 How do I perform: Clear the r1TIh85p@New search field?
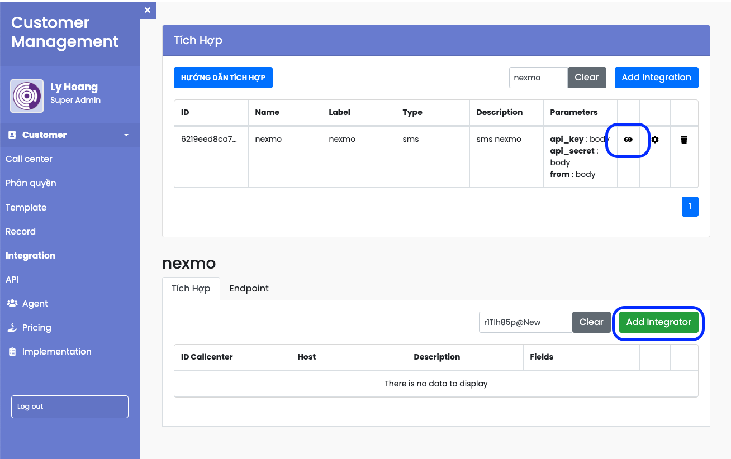click(591, 322)
